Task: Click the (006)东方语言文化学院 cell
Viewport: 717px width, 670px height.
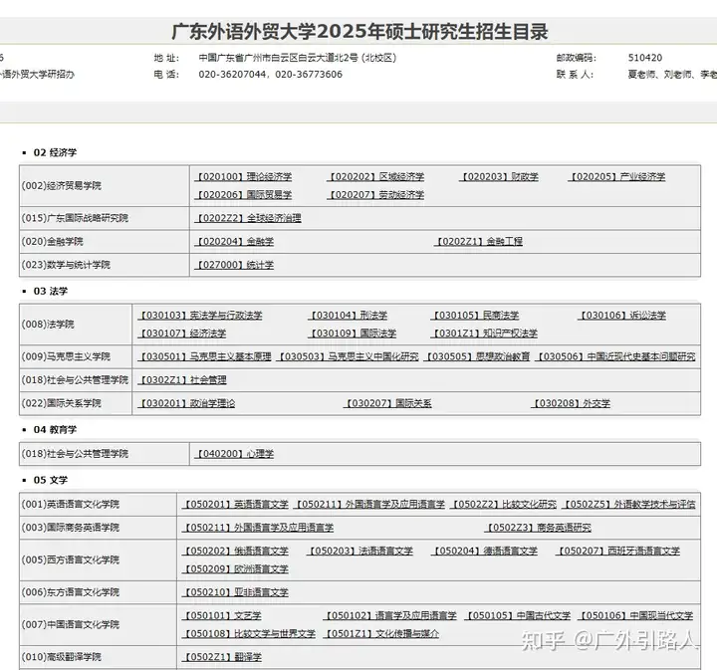Action: 98,592
